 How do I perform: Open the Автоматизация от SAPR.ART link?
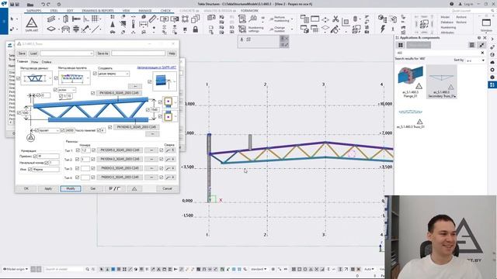[x=156, y=67]
